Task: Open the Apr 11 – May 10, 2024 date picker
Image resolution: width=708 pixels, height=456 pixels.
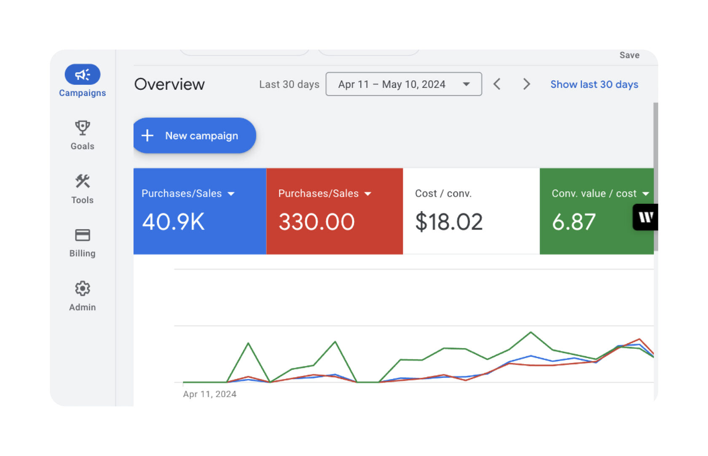Action: pos(404,84)
